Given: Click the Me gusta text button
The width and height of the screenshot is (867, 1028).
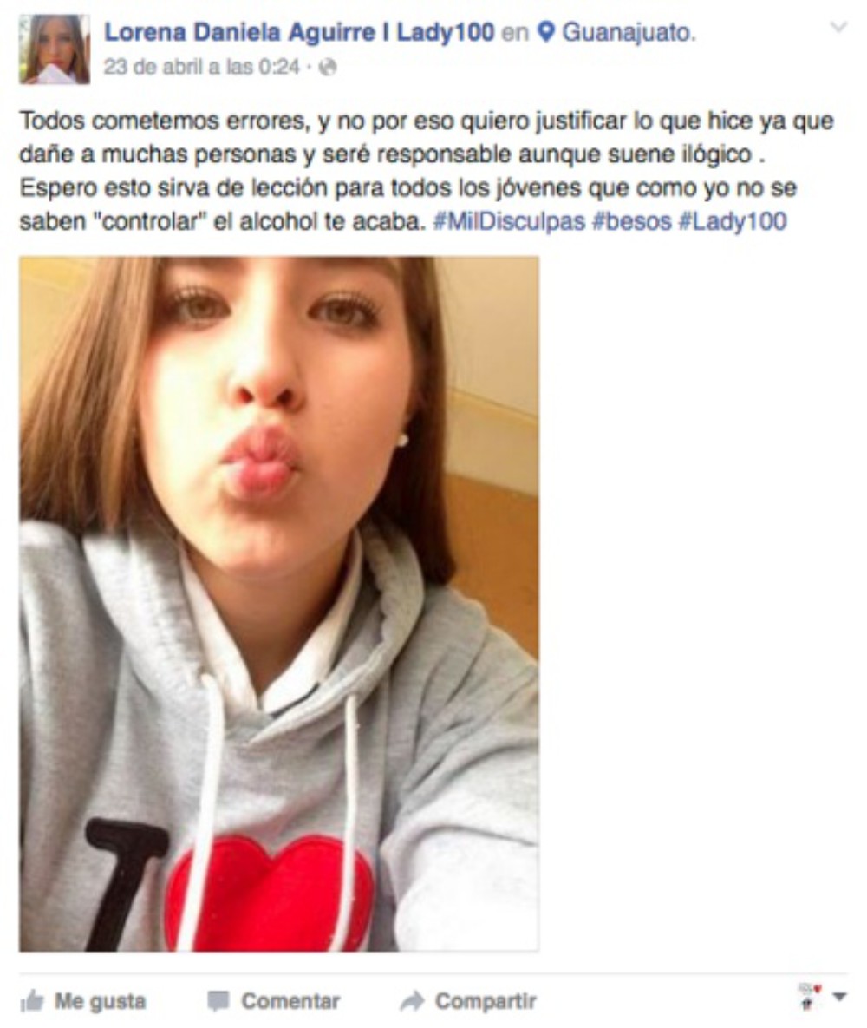Looking at the screenshot, I should pyautogui.click(x=100, y=1001).
